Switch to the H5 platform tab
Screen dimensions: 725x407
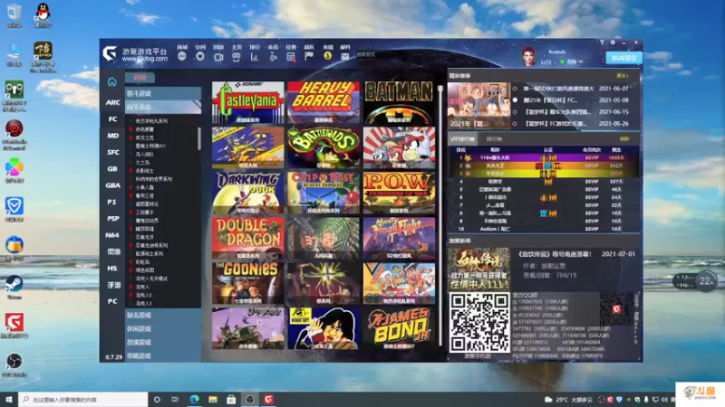click(112, 268)
